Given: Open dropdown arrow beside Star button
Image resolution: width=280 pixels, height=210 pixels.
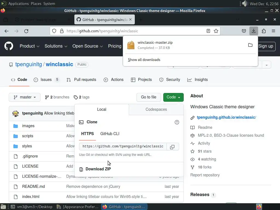Looking at the screenshot, I should [267, 65].
